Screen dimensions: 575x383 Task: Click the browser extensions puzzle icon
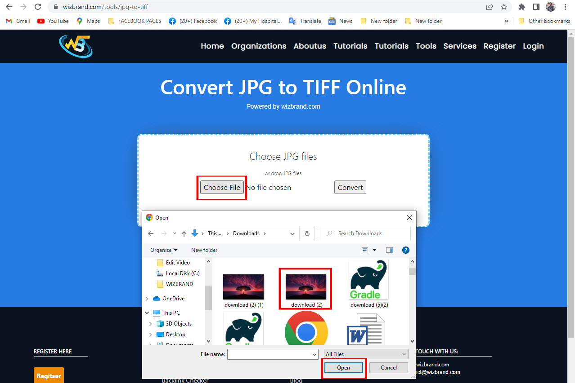click(521, 7)
